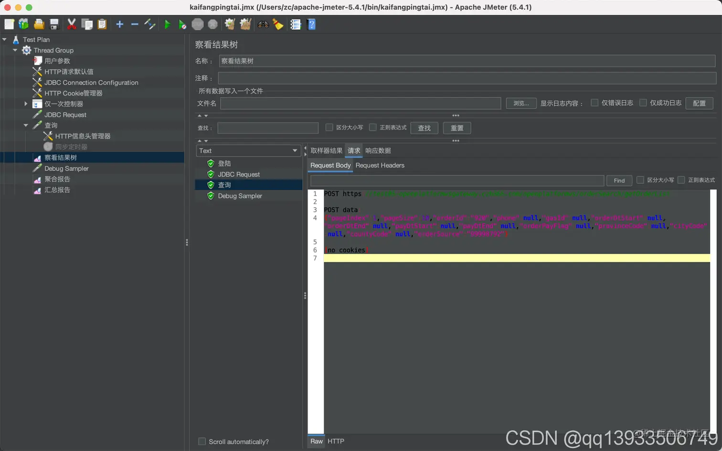Click the 浏览... browse button
The width and height of the screenshot is (722, 451).
[x=521, y=103]
